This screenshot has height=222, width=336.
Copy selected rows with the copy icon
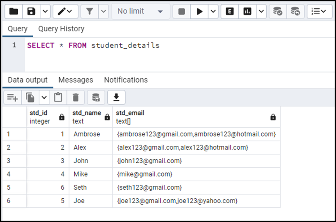(x=30, y=97)
